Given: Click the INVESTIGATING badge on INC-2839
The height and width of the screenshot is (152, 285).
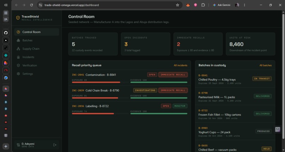Looking at the screenshot, I should click(x=145, y=90).
